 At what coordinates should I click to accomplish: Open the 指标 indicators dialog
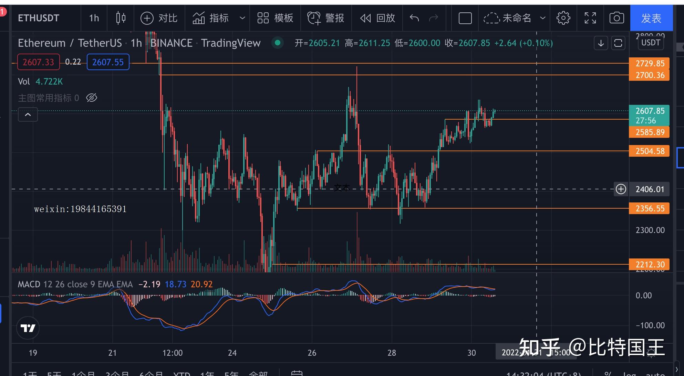[x=211, y=18]
